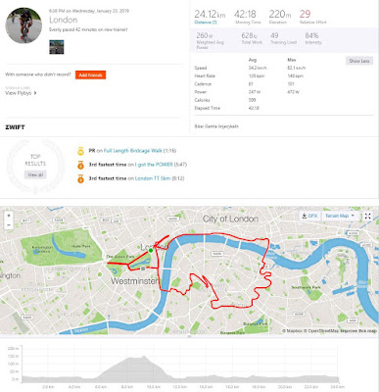
Task: Expand View Flybys chevron
Action: pyautogui.click(x=35, y=93)
